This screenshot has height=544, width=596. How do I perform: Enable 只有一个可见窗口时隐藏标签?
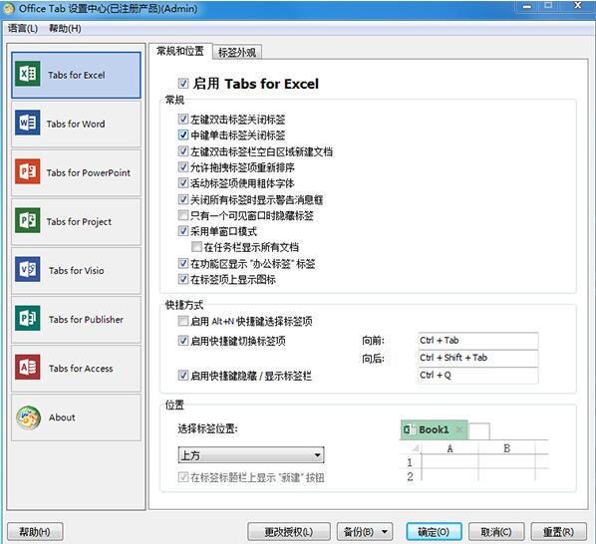183,215
